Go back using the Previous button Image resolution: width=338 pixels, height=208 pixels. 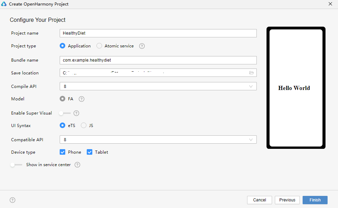point(287,200)
